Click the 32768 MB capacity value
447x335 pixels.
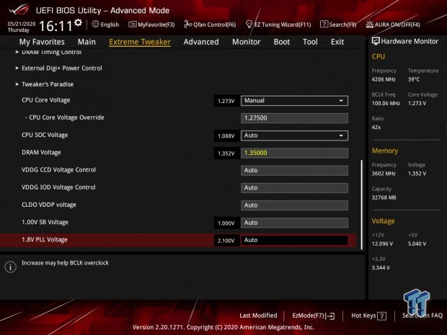coord(384,197)
